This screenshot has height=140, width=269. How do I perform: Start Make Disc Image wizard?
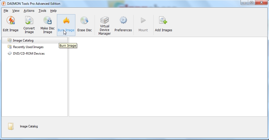[x=47, y=25]
